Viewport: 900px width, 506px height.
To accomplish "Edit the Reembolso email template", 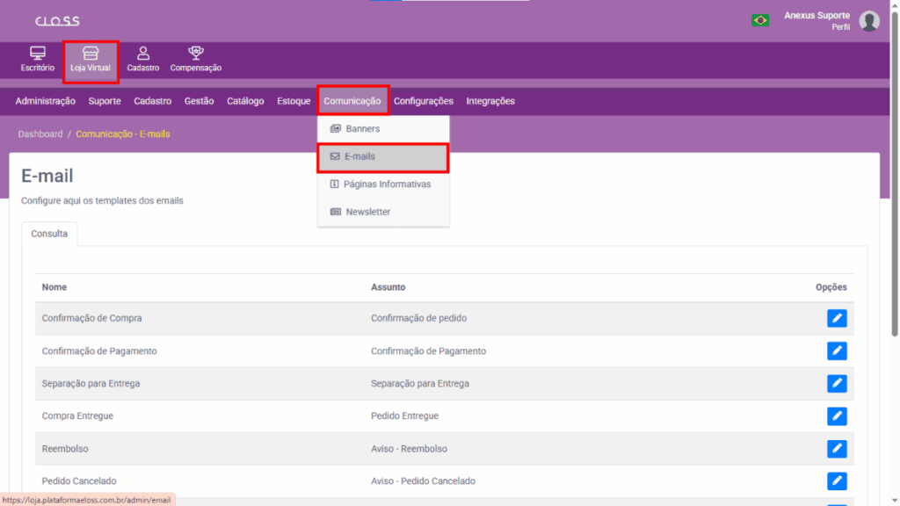I will (837, 448).
